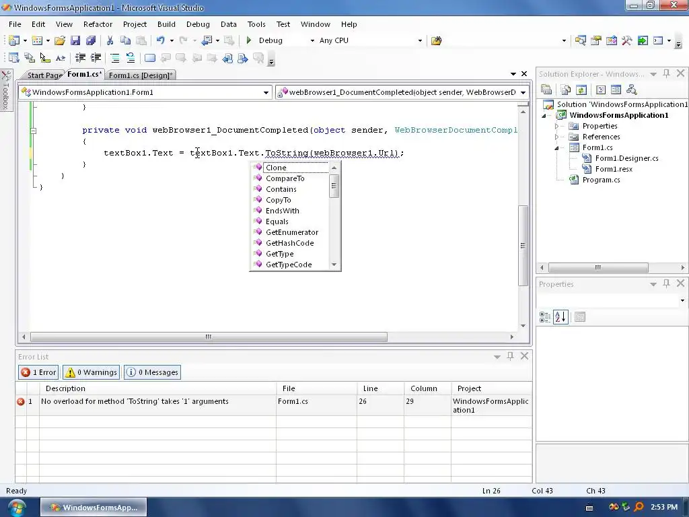This screenshot has width=689, height=517.
Task: Click the 'No overload for method' error row
Action: (x=273, y=405)
